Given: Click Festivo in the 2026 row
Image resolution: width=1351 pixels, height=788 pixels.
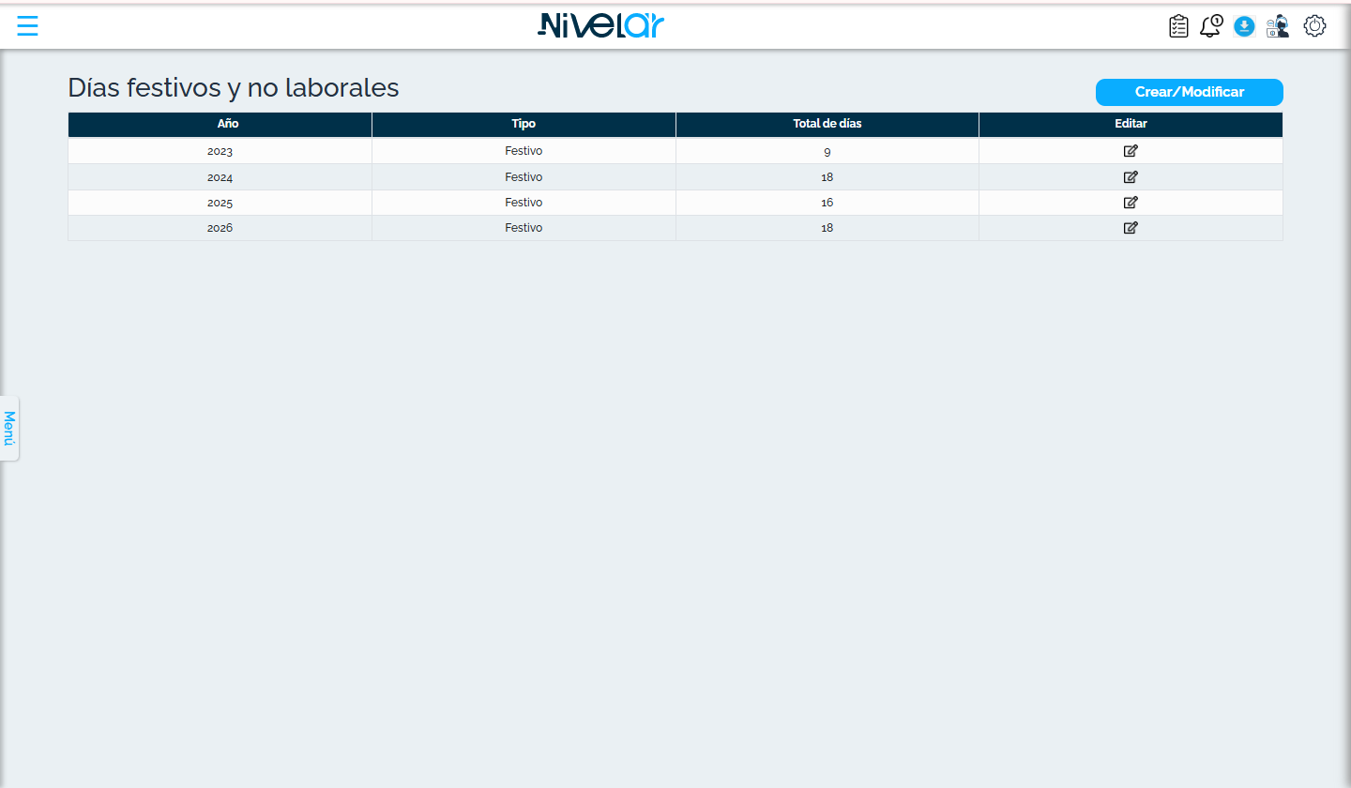Looking at the screenshot, I should tap(524, 227).
